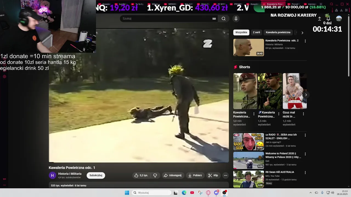Click the Subskrybuj button
This screenshot has width=351, height=197.
[x=96, y=175]
